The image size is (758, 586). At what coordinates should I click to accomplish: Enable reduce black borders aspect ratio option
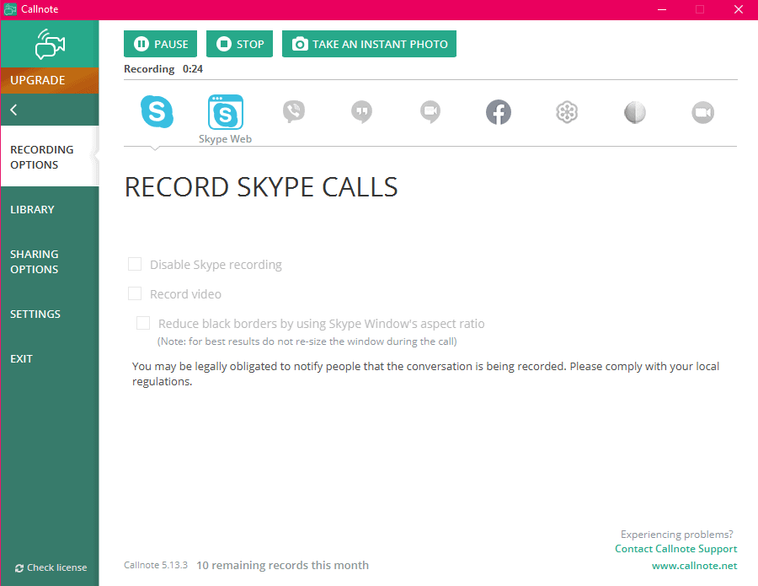click(142, 323)
